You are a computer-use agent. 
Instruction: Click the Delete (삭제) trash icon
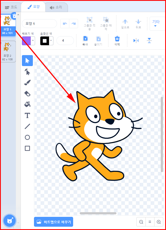click(117, 39)
